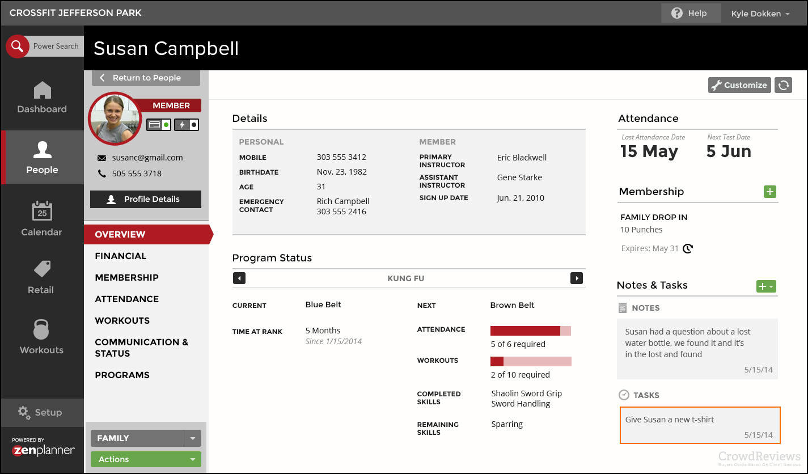
Task: Expand the FAMILY dropdown arrow
Action: [193, 438]
